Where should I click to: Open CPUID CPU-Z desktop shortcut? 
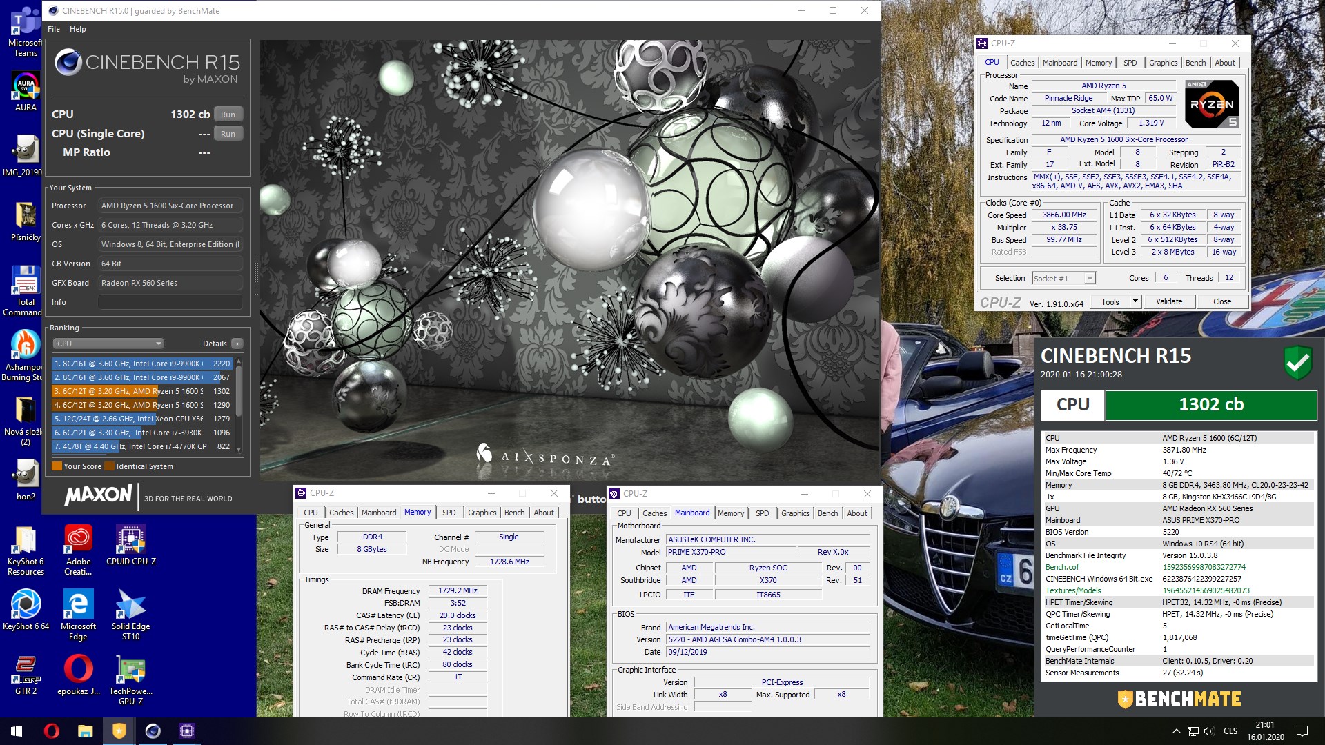coord(131,545)
